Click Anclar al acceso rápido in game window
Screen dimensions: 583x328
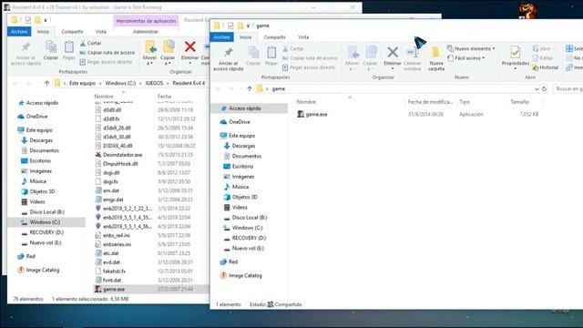pos(229,58)
